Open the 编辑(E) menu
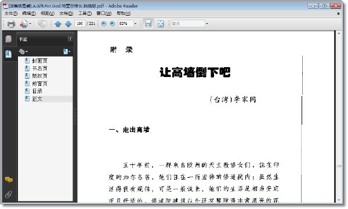Screen dimensions: 348x209 click(29, 13)
